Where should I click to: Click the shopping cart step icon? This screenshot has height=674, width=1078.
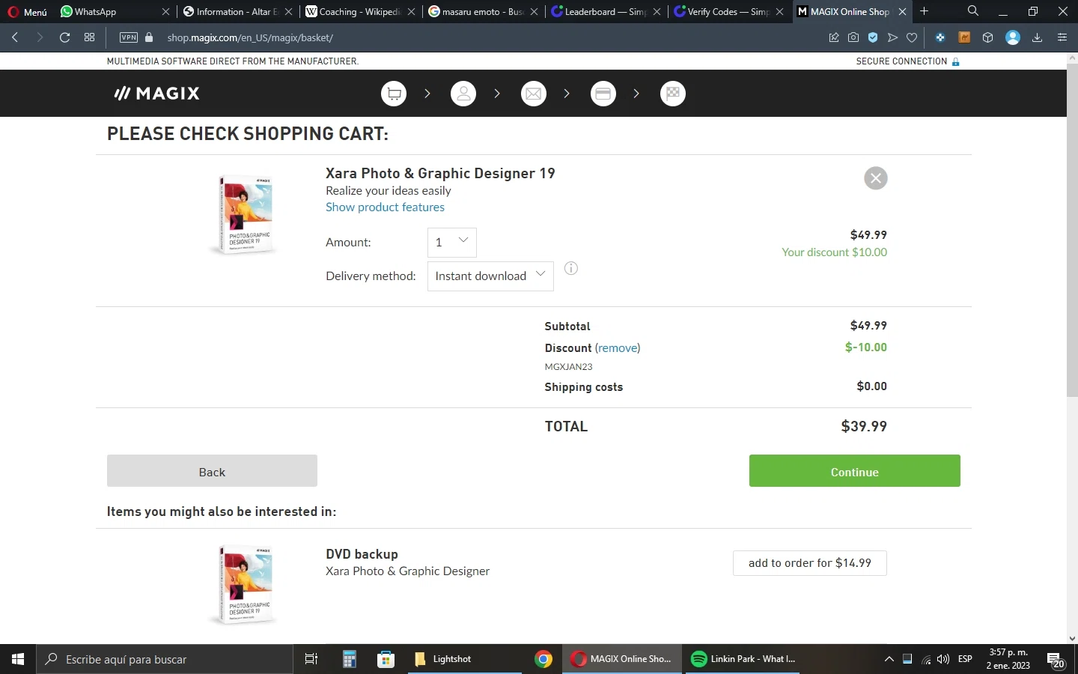tap(394, 94)
